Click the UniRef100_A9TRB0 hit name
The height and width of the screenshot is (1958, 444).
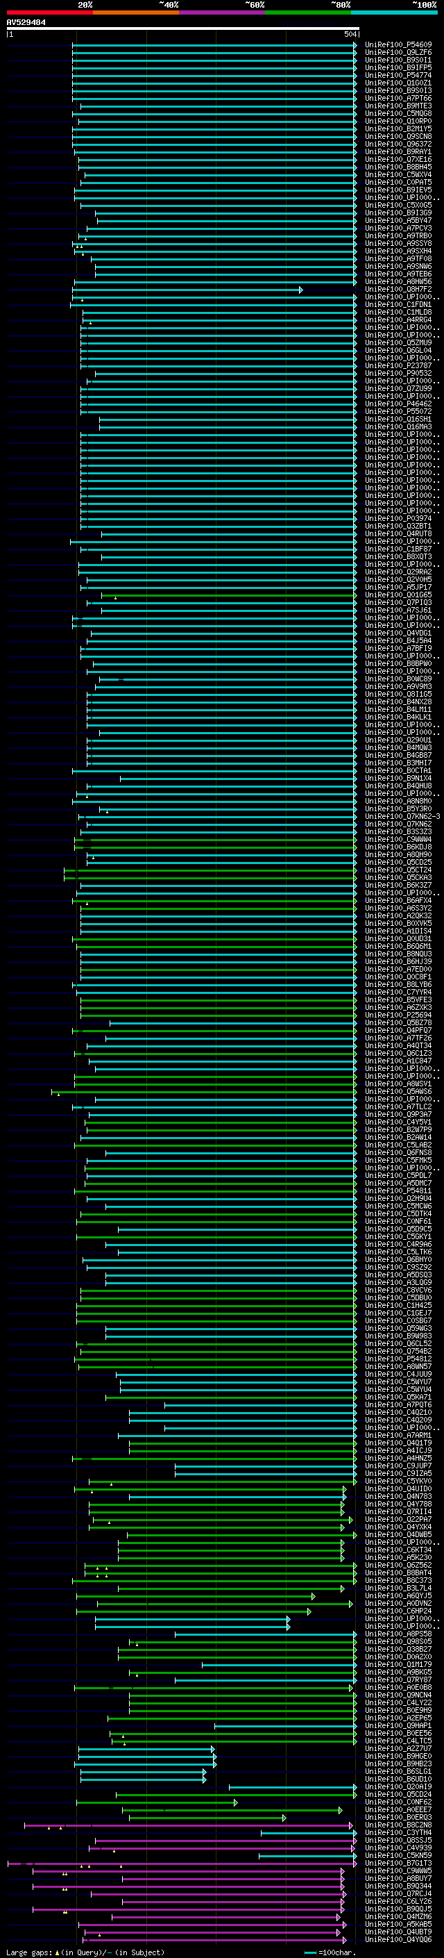point(398,235)
